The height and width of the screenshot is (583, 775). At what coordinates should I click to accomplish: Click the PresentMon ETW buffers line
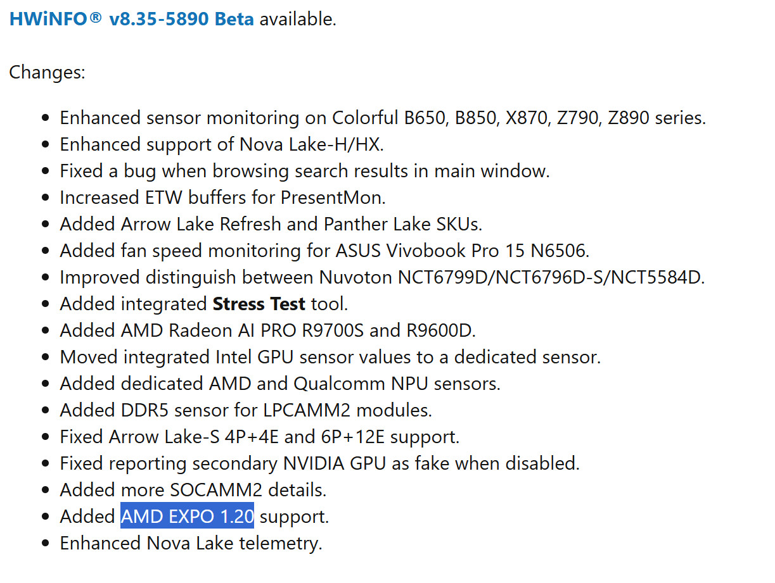coord(222,197)
